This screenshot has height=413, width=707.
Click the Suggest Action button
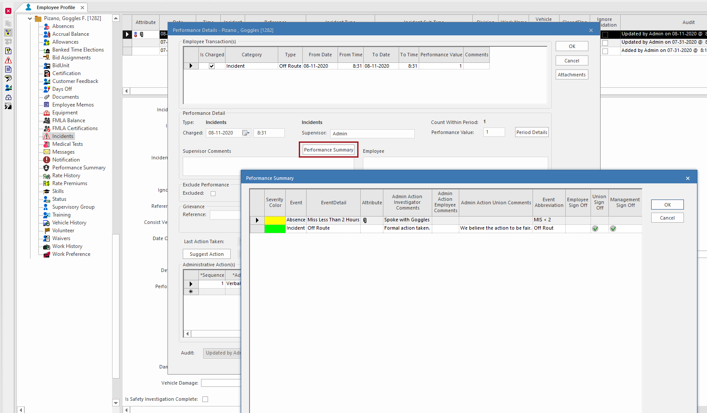tap(206, 254)
